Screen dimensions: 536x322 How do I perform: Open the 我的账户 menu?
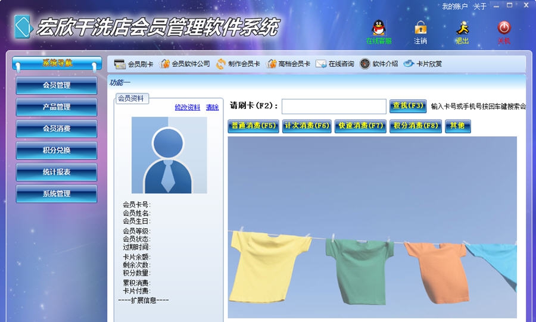click(454, 7)
